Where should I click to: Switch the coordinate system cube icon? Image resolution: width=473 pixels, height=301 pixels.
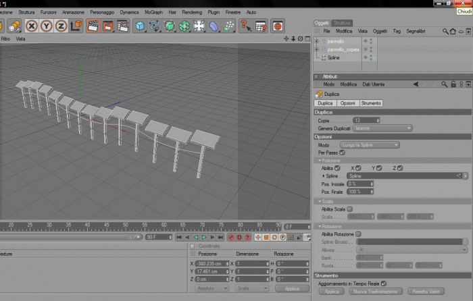[x=76, y=26]
